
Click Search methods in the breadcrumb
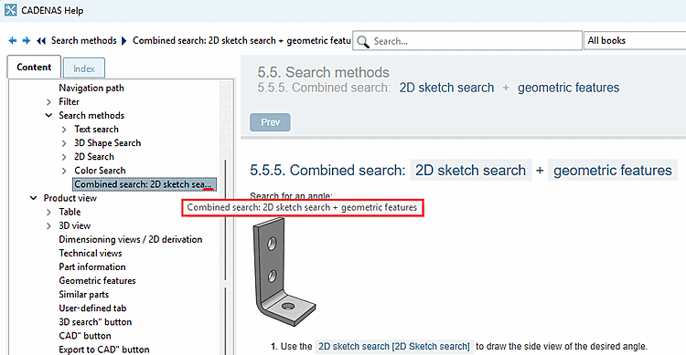83,40
